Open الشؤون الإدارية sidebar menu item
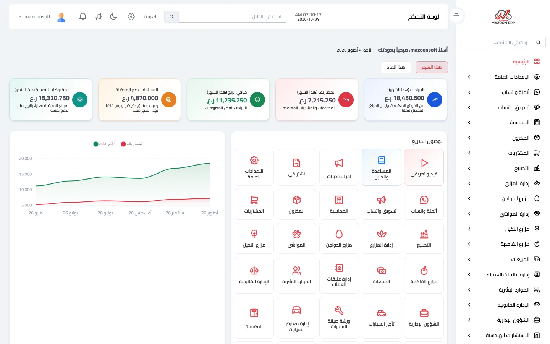This screenshot has height=344, width=550. point(503,320)
